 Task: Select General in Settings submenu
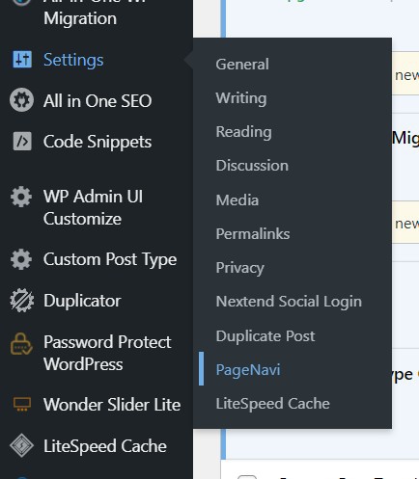click(242, 65)
